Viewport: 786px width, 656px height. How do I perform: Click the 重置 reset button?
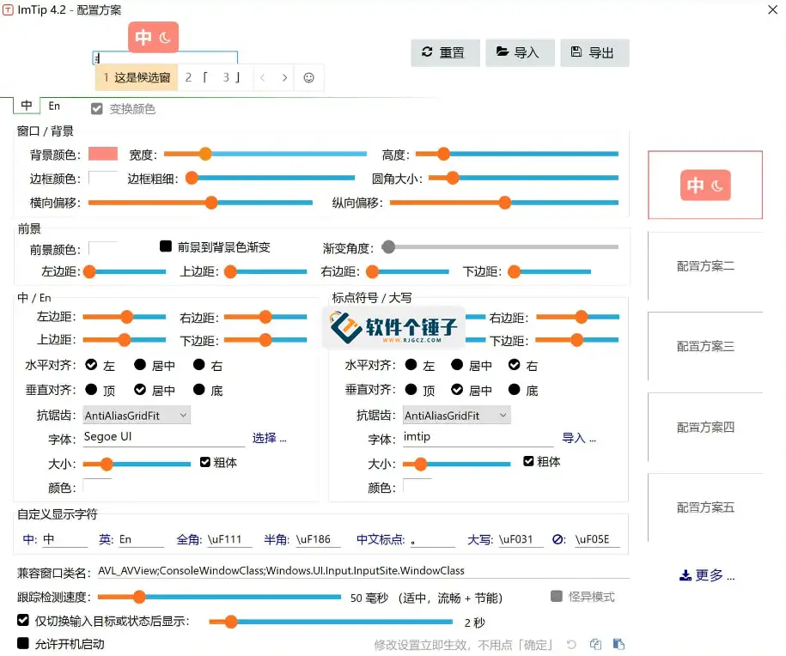(445, 52)
